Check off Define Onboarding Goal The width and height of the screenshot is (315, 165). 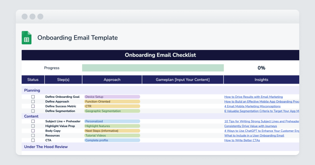tap(33, 97)
